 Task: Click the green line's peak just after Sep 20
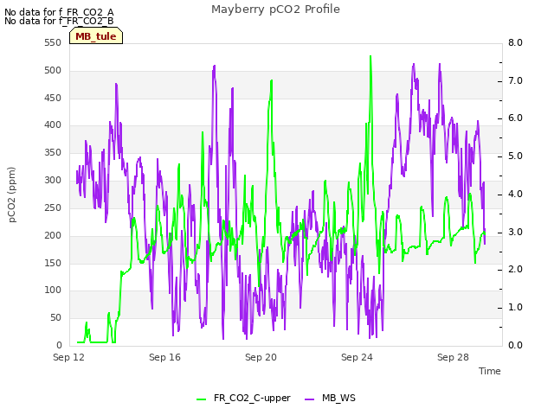click(x=271, y=80)
